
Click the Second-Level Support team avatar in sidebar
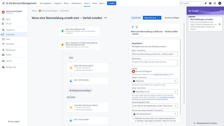click(3, 12)
